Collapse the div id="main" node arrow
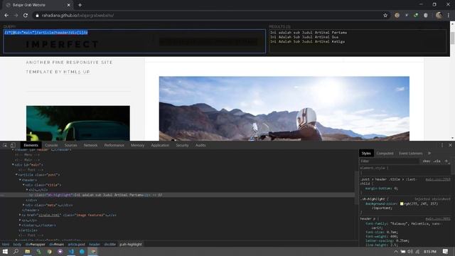 (x=13, y=164)
